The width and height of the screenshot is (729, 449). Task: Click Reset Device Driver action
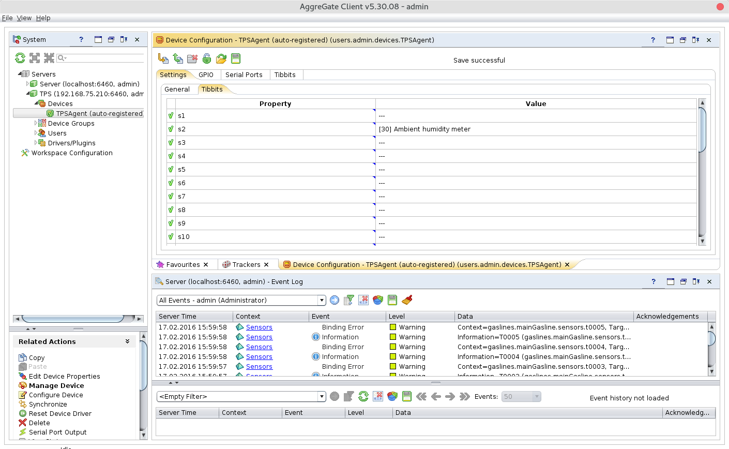[x=60, y=413]
